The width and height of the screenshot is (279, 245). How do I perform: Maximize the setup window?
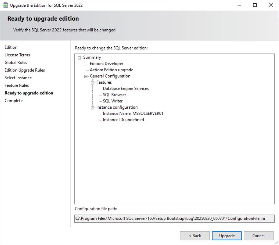255,5
